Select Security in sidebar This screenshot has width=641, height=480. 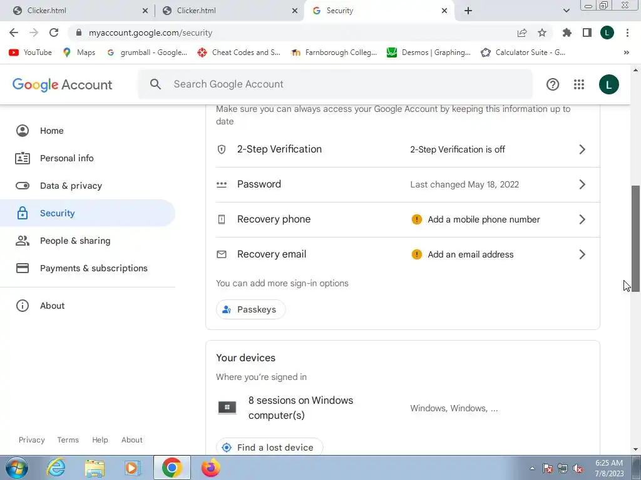(x=88, y=213)
